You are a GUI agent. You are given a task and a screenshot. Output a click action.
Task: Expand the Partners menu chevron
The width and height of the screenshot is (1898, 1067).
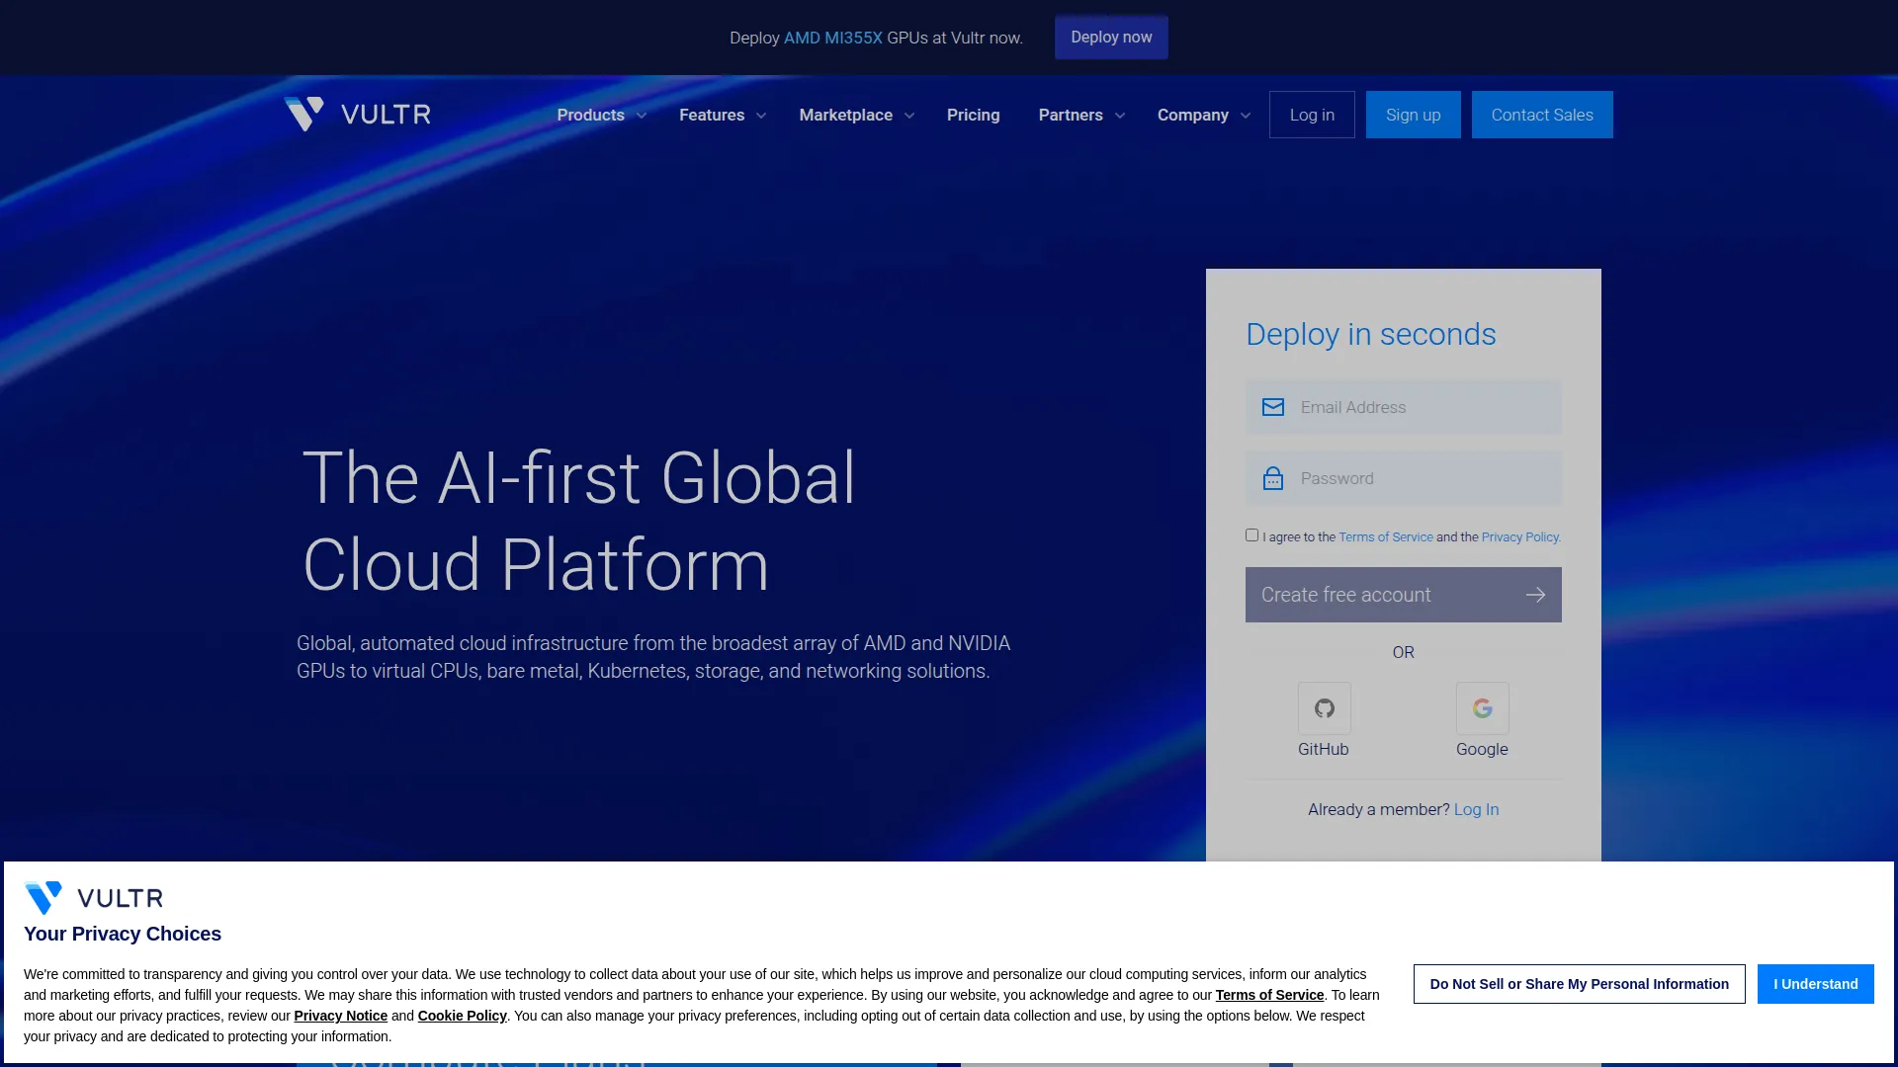click(1120, 116)
